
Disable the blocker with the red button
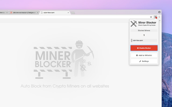click(x=144, y=48)
